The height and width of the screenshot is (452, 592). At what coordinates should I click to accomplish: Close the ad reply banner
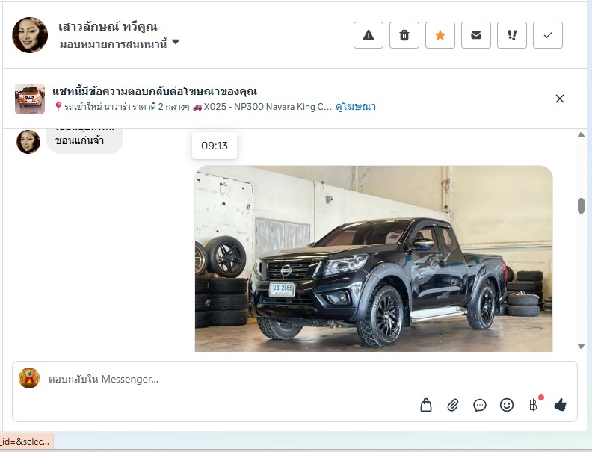(560, 99)
